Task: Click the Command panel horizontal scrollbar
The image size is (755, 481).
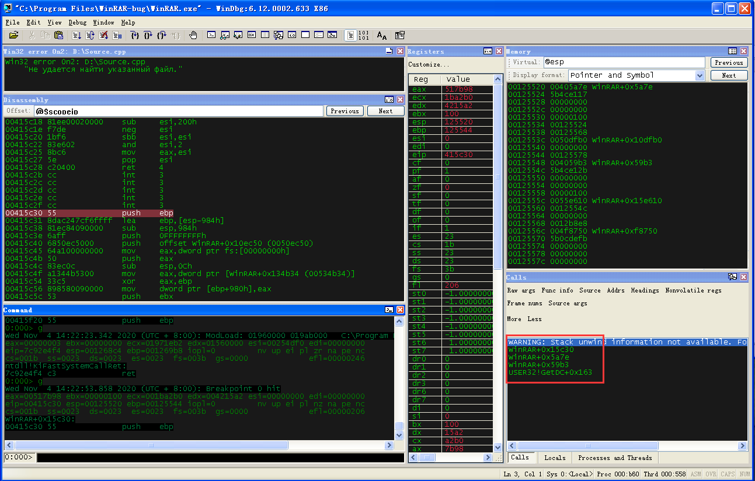Action: pyautogui.click(x=199, y=445)
